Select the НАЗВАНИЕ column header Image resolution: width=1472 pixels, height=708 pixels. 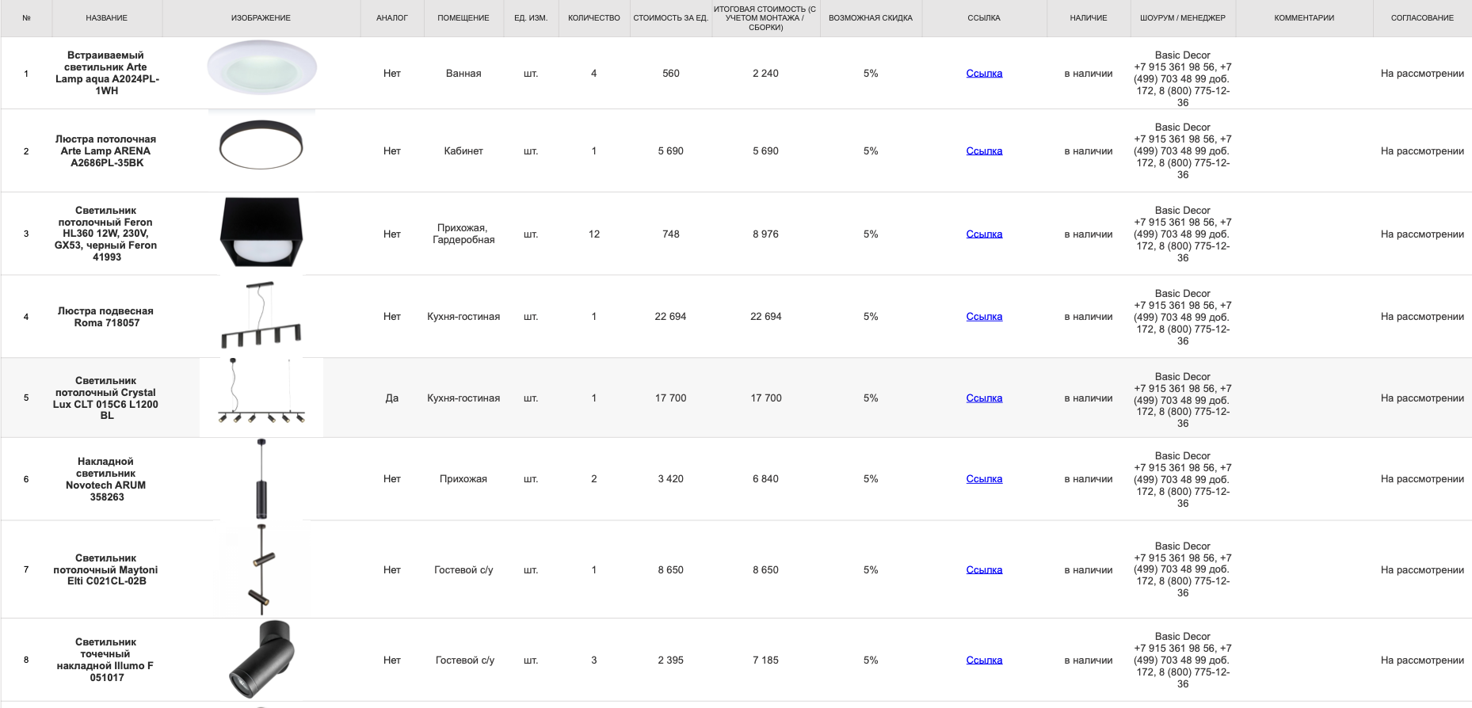tap(107, 18)
